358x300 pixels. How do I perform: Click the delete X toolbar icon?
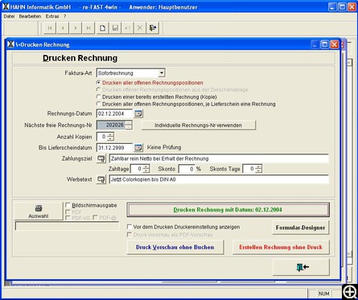(140, 28)
